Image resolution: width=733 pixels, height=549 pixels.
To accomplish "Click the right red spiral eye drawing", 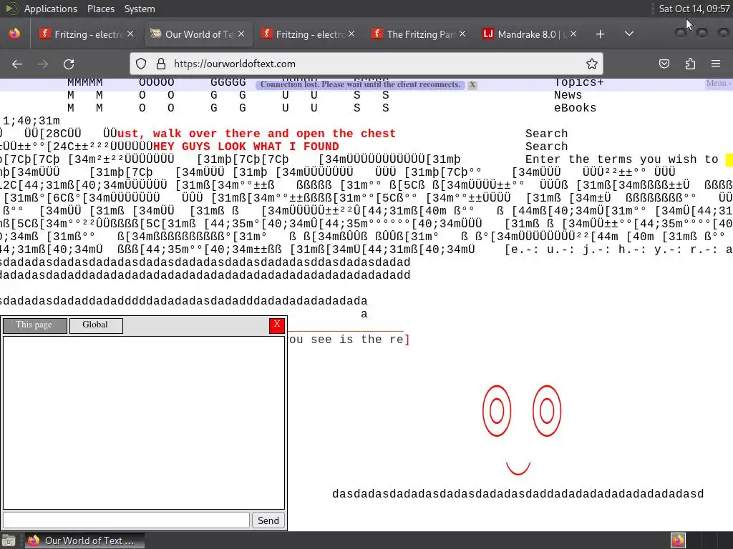I will [546, 411].
